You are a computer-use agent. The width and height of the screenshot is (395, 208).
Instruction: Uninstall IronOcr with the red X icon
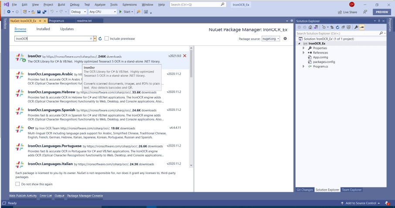185,56
